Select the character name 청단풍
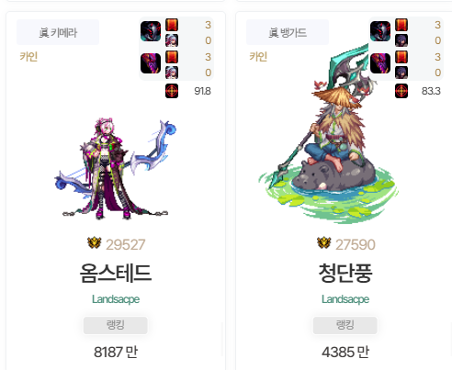The height and width of the screenshot is (370, 452). coord(345,273)
